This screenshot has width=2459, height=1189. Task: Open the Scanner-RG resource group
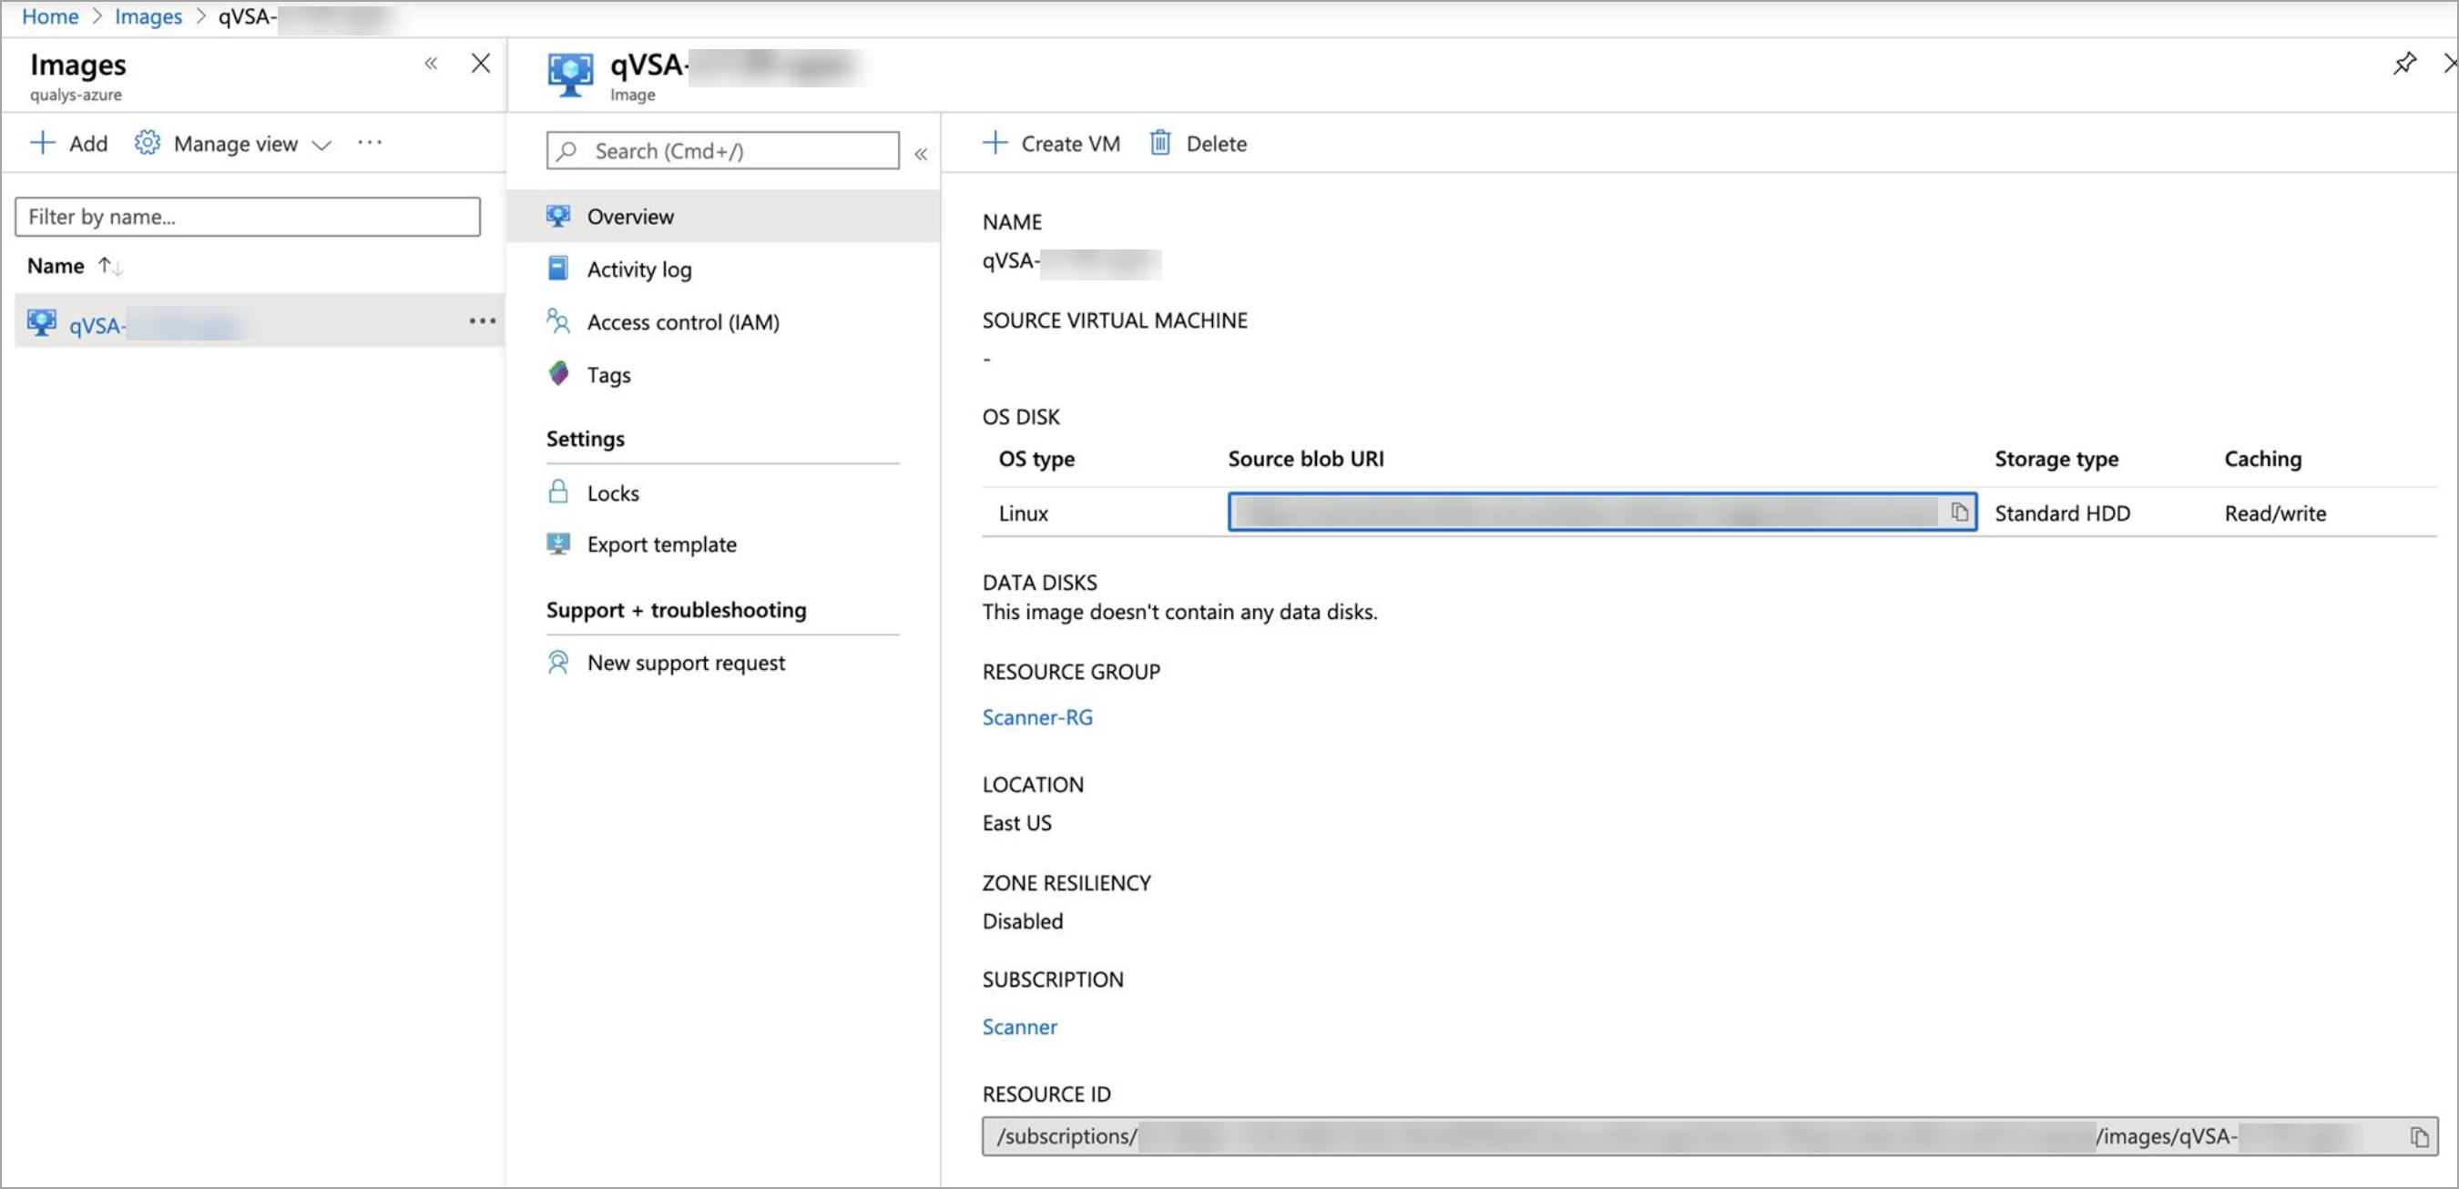(1036, 716)
